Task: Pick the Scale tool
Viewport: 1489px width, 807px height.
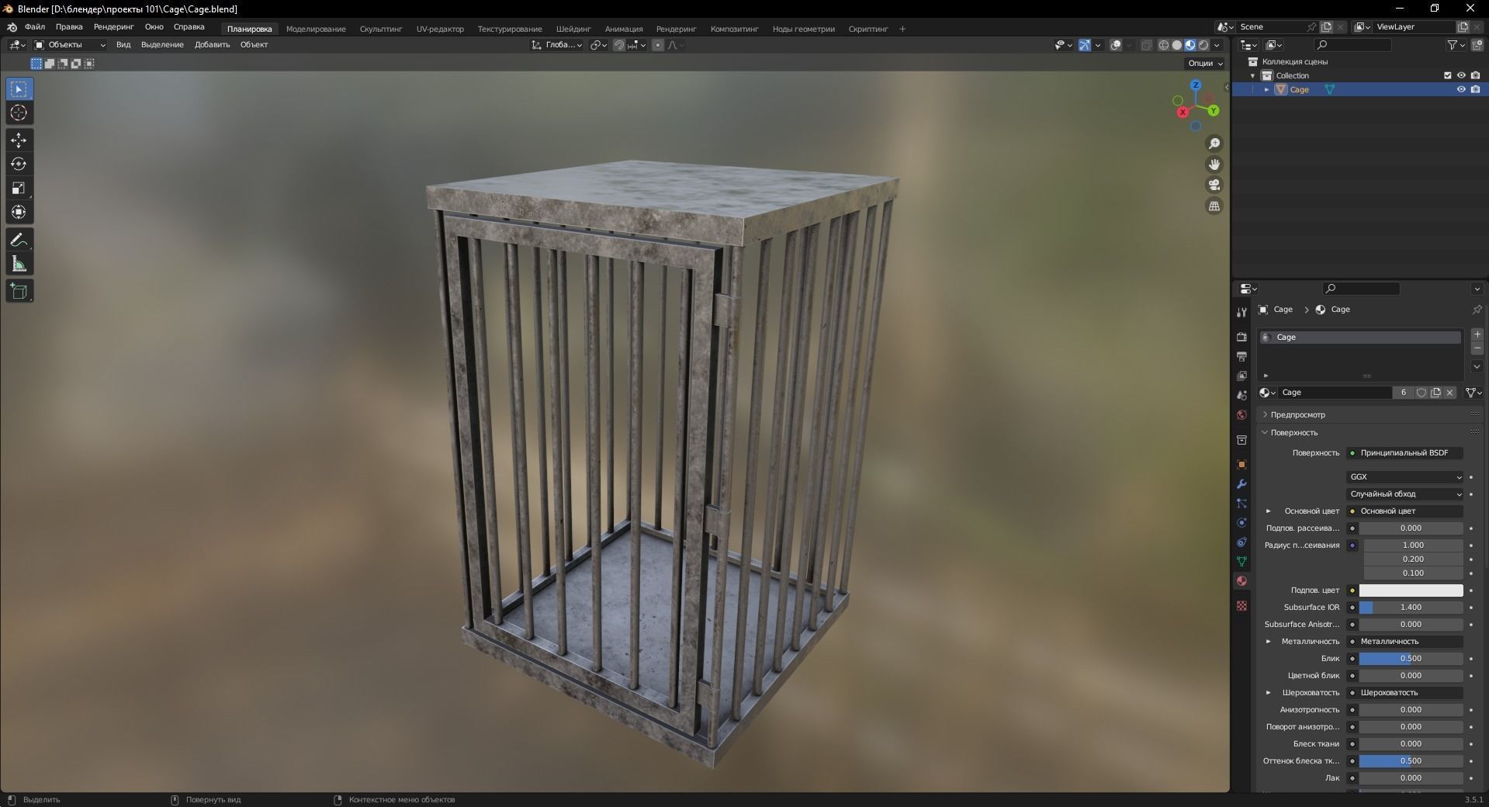Action: [19, 189]
